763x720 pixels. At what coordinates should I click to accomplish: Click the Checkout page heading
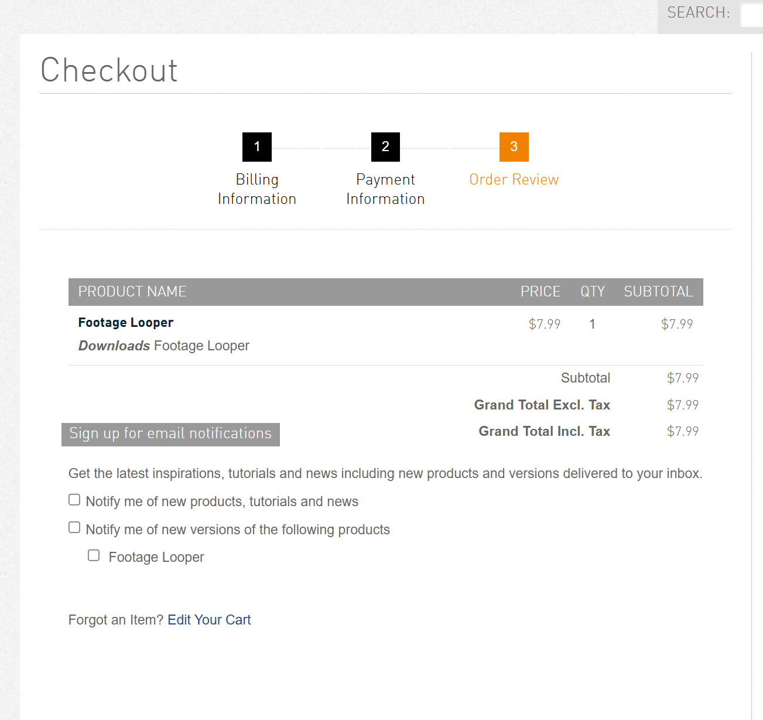(109, 70)
